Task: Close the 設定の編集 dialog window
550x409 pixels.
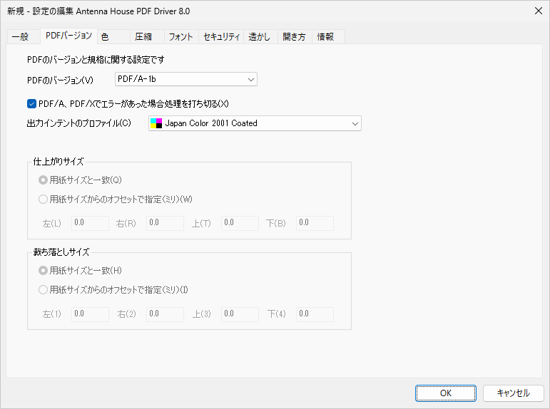Action: point(539,11)
